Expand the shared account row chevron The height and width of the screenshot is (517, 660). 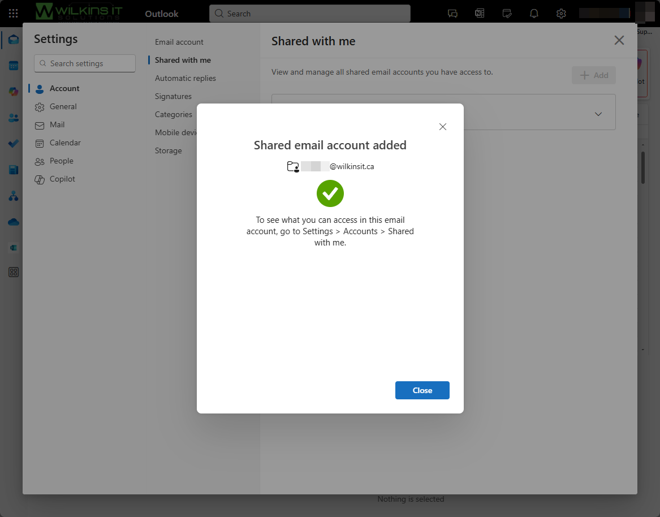click(598, 114)
